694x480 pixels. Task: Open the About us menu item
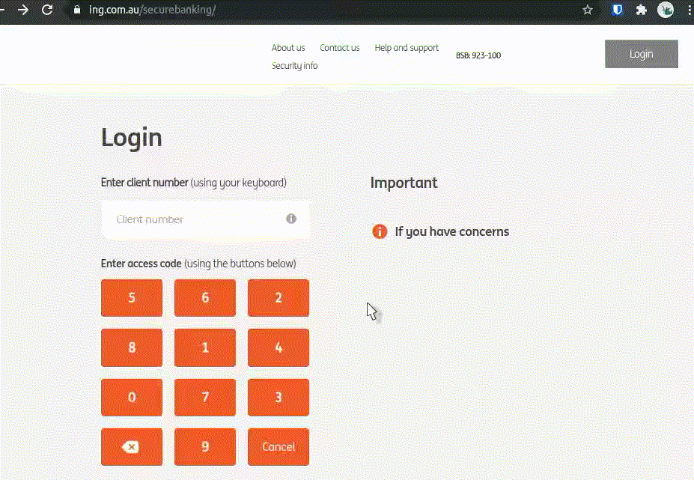288,48
